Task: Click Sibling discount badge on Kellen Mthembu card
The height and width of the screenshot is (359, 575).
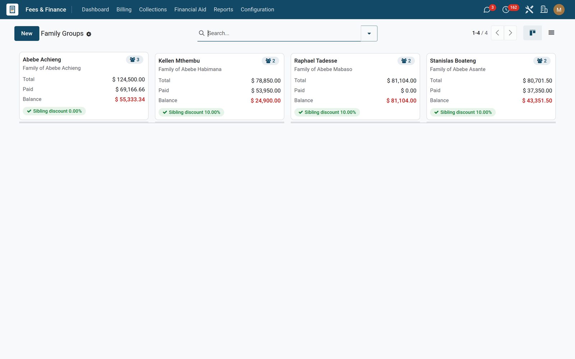Action: tap(191, 112)
